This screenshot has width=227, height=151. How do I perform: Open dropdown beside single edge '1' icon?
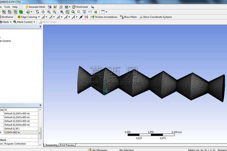pos(54,17)
